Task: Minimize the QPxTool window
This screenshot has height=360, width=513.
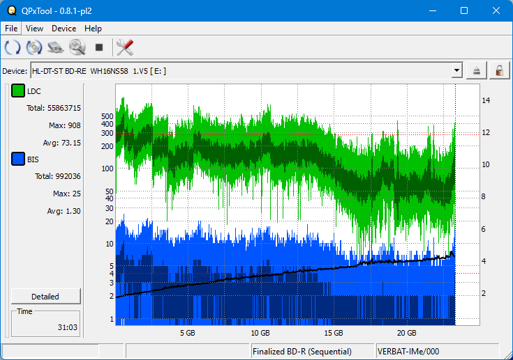Action: click(x=433, y=10)
